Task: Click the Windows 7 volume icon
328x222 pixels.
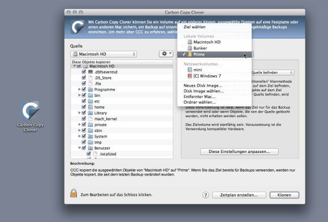Action: 189,76
